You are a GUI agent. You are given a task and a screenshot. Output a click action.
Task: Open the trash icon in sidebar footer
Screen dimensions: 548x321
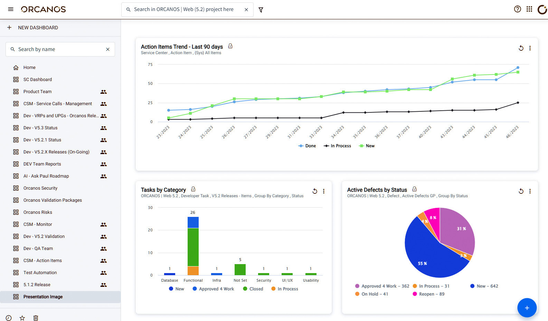coord(36,318)
